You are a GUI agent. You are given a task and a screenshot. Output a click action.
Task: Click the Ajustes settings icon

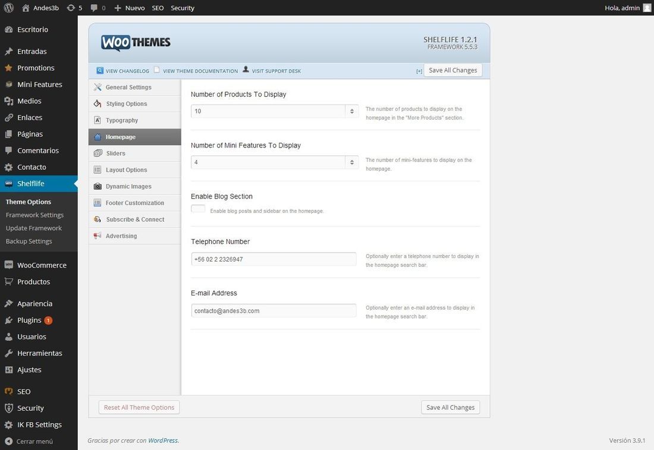click(x=8, y=370)
